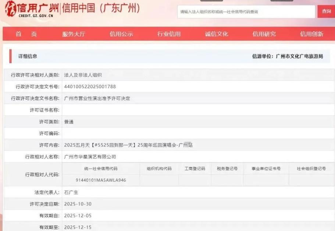Open the 信用研究 section
This screenshot has height=231, width=335.
[x=265, y=33]
